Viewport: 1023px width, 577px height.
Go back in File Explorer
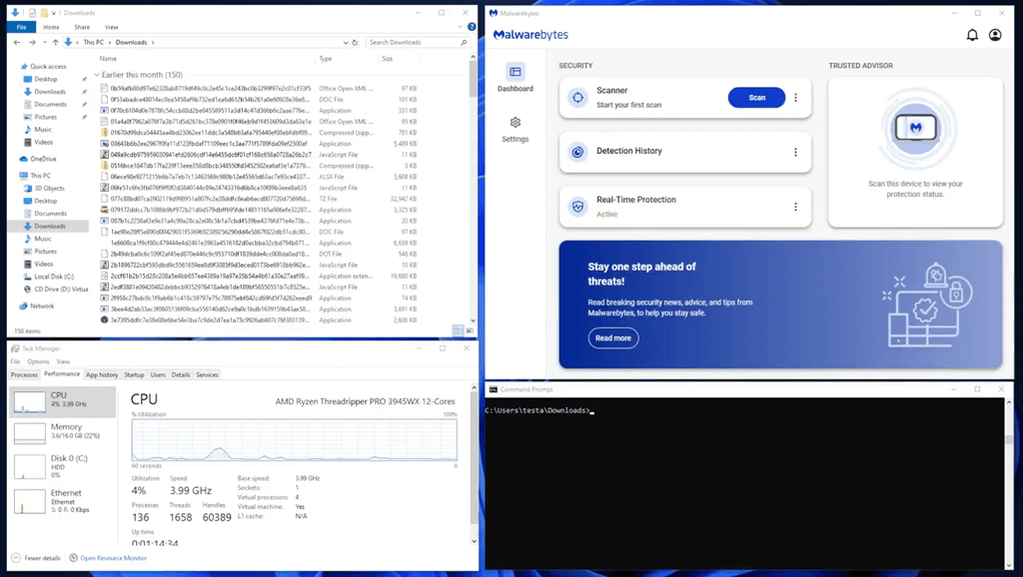(17, 42)
